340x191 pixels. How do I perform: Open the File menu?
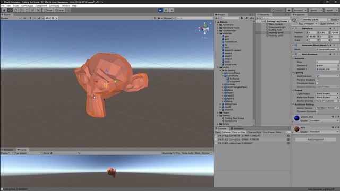click(3, 6)
